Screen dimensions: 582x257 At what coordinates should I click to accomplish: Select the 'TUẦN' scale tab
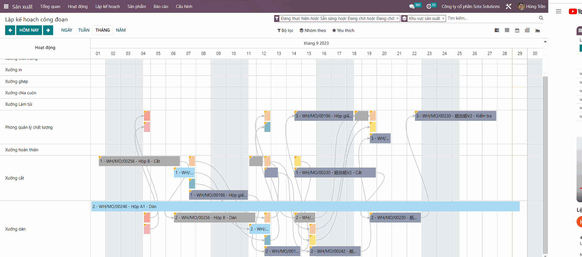point(84,30)
